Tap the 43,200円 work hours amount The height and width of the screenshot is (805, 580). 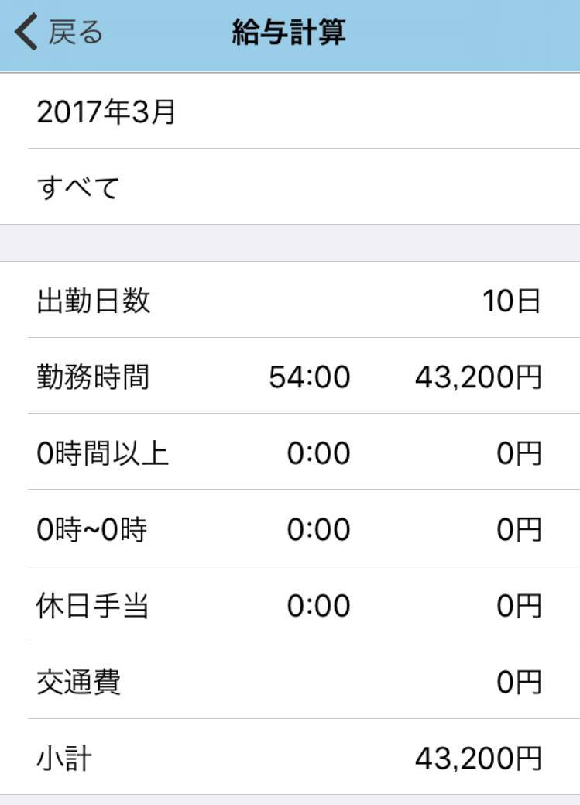click(x=479, y=377)
